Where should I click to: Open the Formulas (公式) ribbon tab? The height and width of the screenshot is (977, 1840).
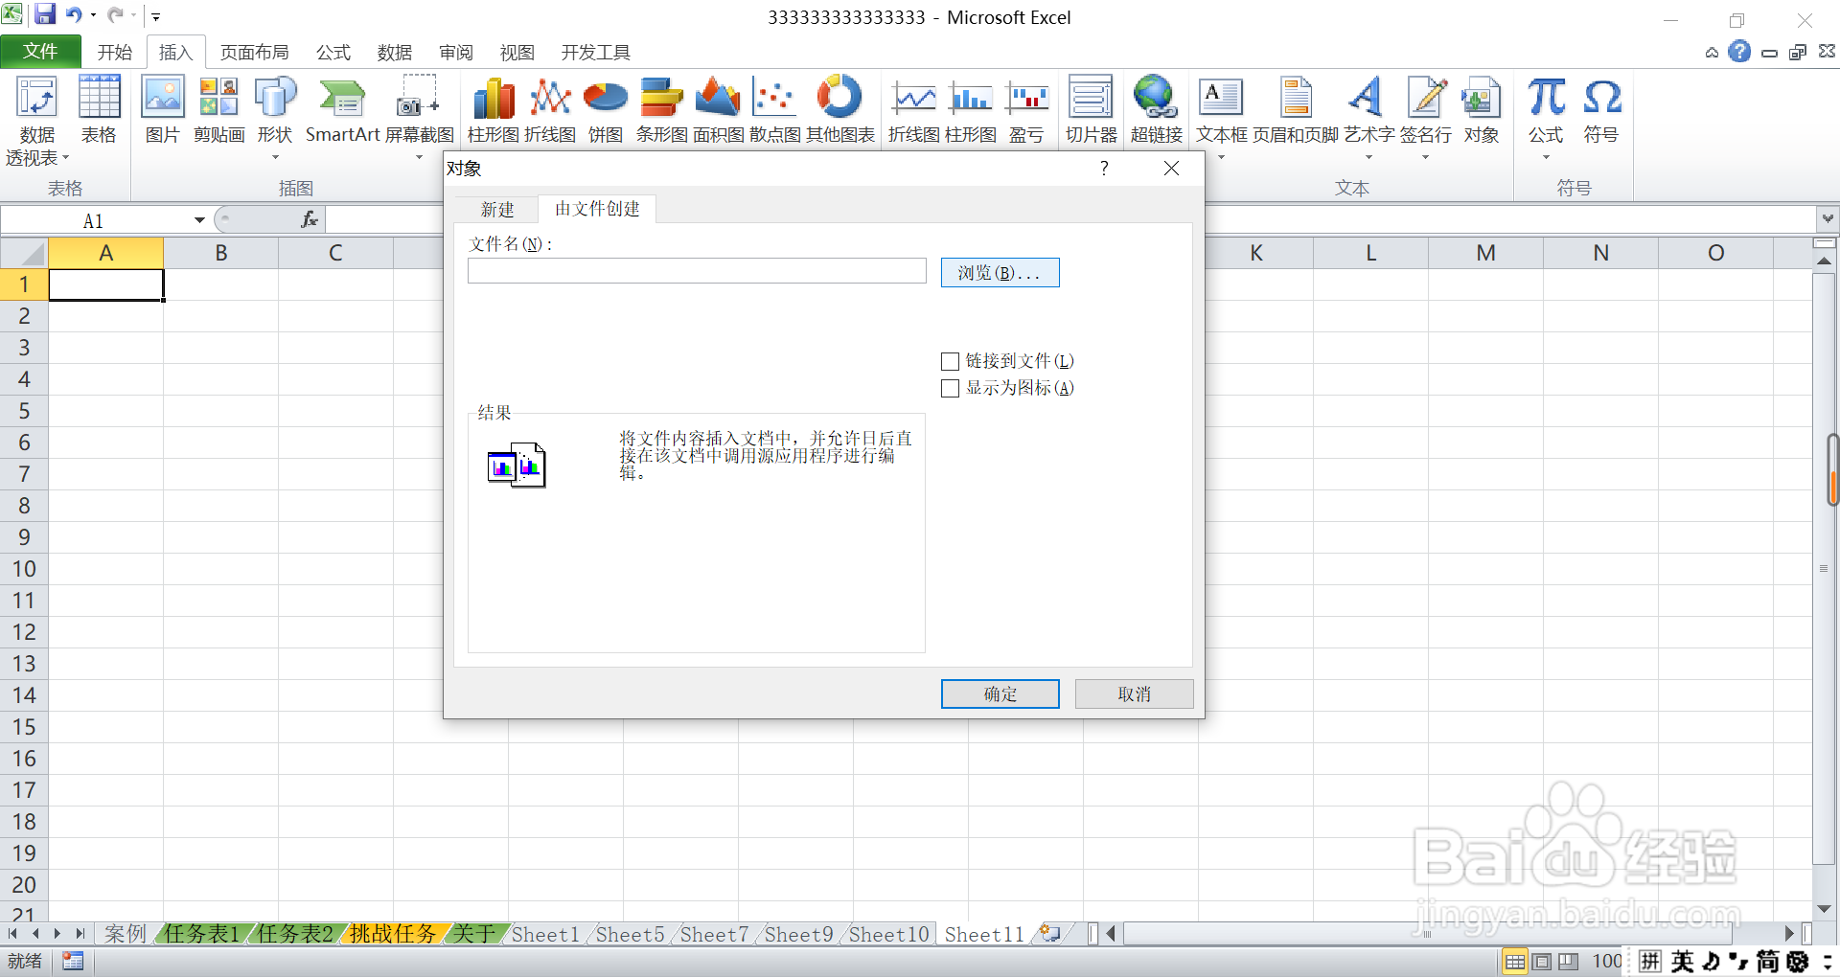click(x=333, y=53)
